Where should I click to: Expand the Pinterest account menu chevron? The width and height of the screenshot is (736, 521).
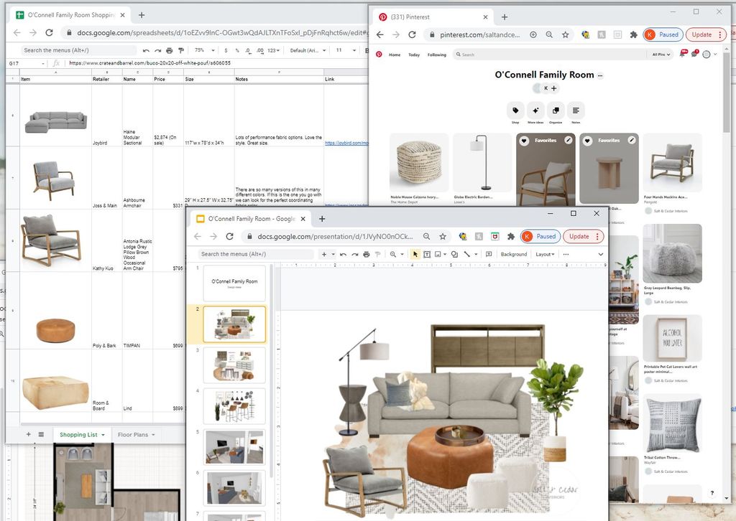click(x=715, y=55)
